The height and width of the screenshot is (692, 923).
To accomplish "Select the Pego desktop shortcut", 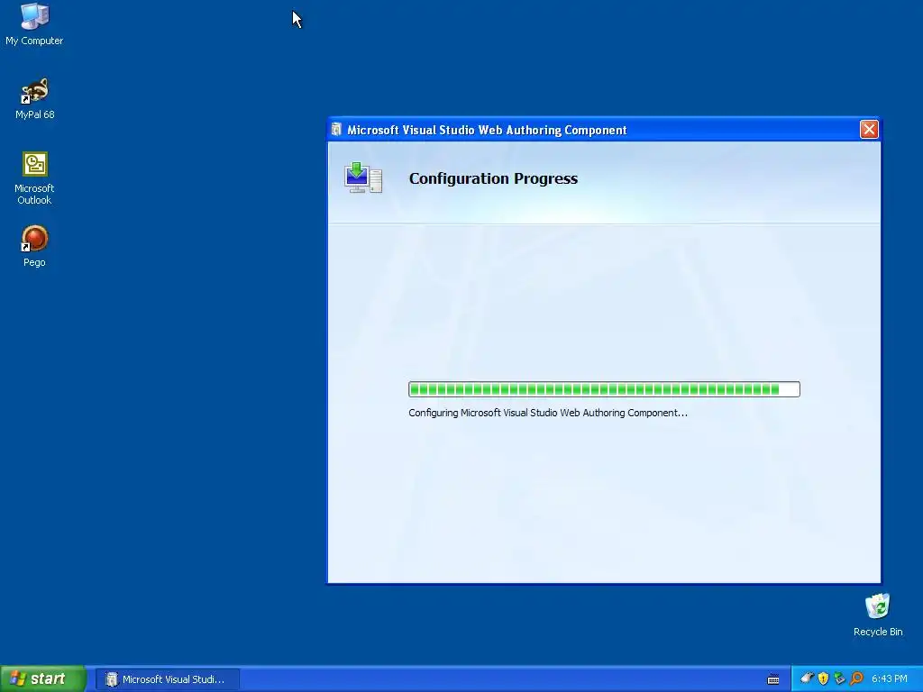I will coord(34,246).
